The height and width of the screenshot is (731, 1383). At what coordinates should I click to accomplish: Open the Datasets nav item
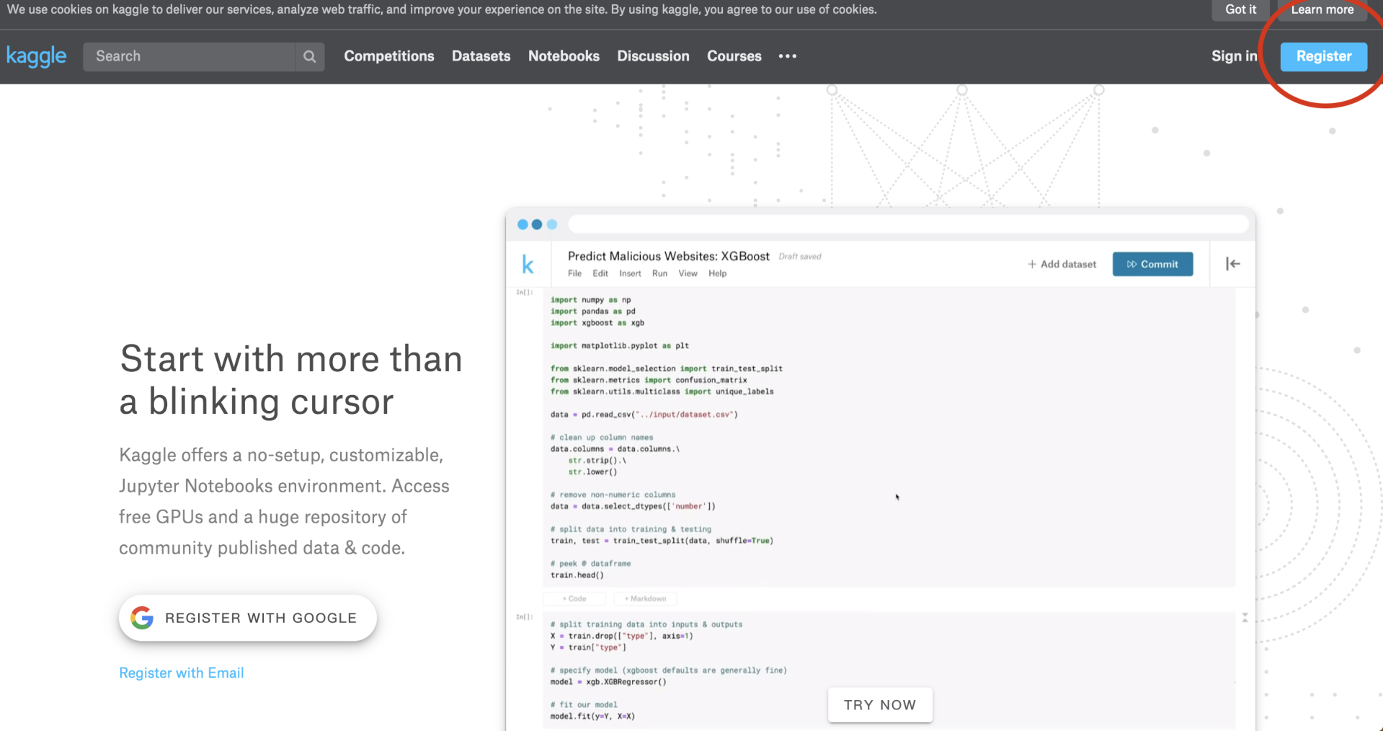(x=481, y=56)
